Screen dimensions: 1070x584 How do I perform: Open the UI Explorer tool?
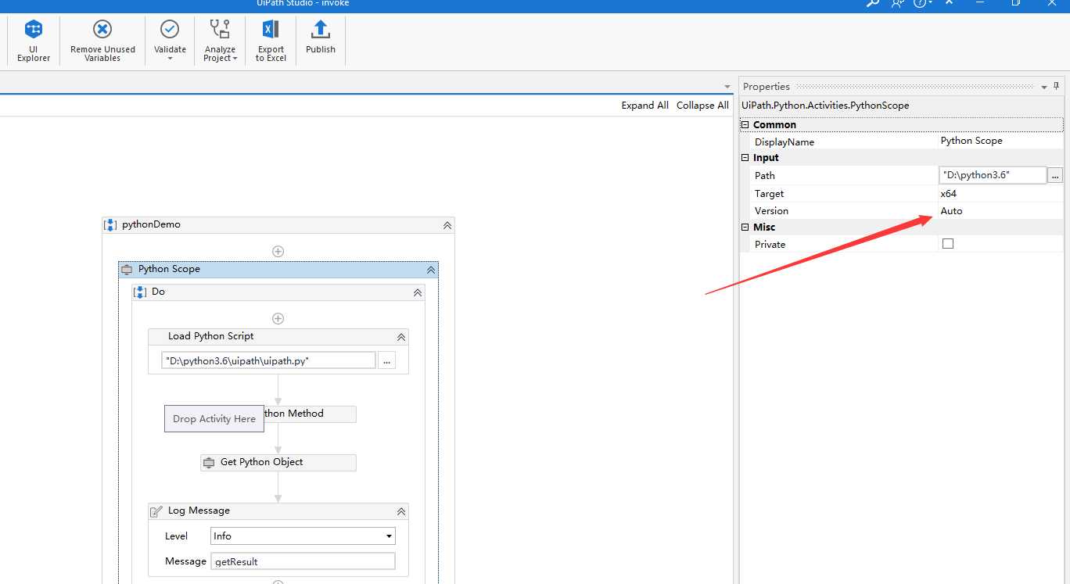tap(34, 41)
